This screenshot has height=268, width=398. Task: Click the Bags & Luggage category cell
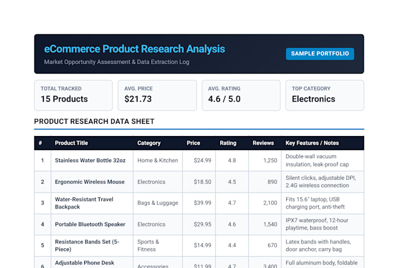click(157, 203)
